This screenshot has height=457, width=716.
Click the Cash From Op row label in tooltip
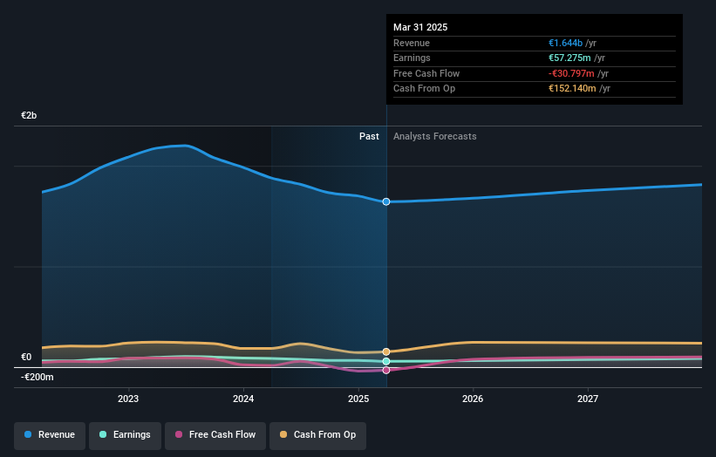coord(424,89)
